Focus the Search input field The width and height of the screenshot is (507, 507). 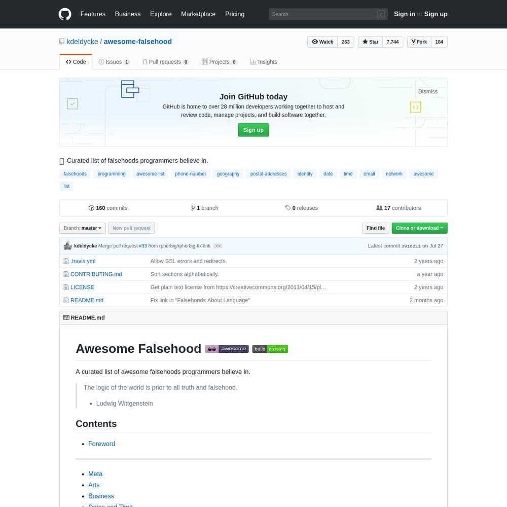point(328,14)
